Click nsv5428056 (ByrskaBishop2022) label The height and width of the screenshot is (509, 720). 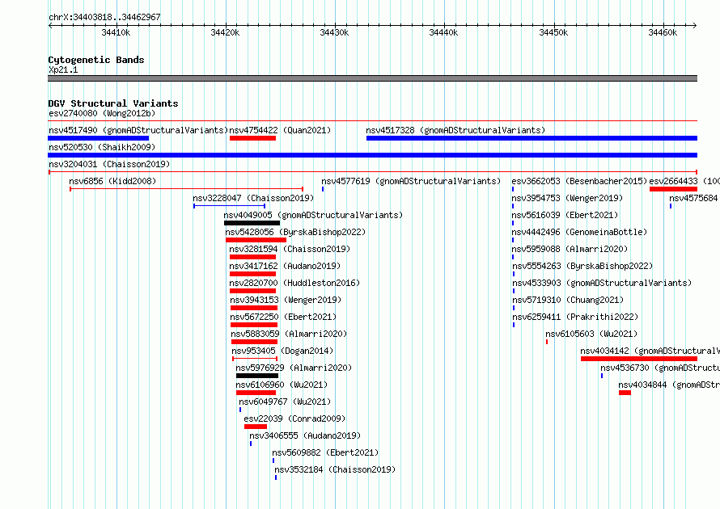click(295, 232)
